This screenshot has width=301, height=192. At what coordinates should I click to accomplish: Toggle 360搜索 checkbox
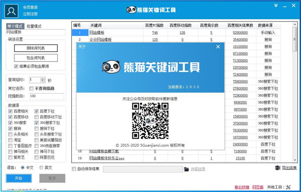10,122
